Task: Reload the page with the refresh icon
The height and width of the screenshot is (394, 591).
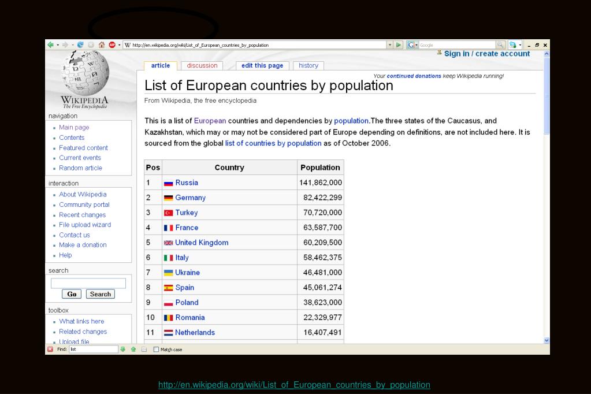Action: (x=80, y=45)
